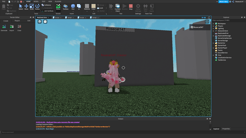Expand the ReplicatedStorage node
Viewport: 246px width, 138px height.
pyautogui.click(x=213, y=36)
